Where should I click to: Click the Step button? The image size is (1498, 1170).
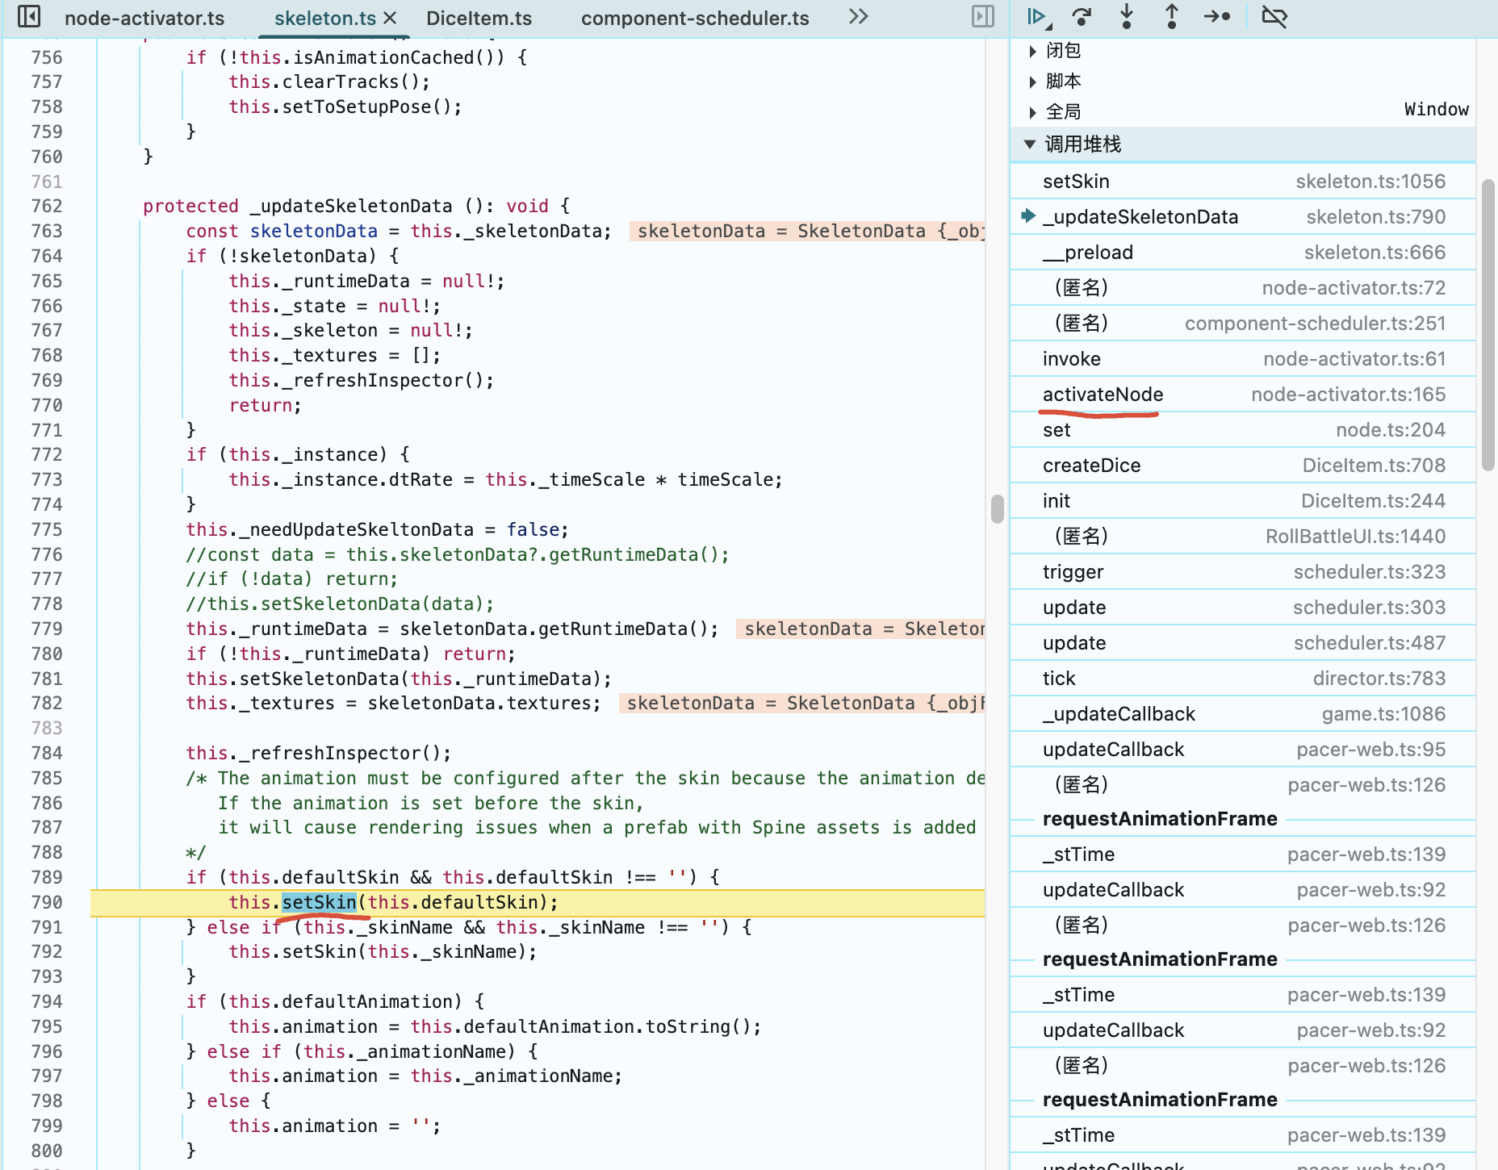[1217, 16]
